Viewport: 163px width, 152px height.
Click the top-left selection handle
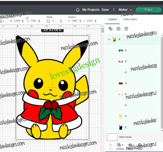tap(16, 35)
